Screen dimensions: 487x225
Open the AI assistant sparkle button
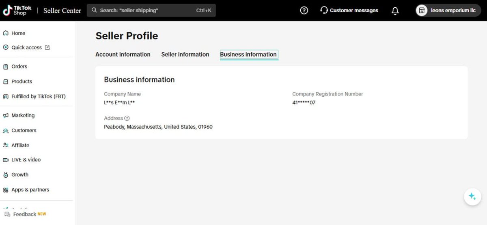point(472,197)
